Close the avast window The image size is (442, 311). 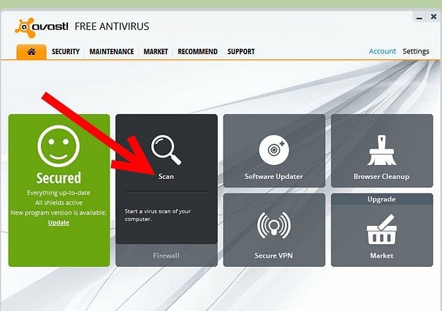point(434,17)
